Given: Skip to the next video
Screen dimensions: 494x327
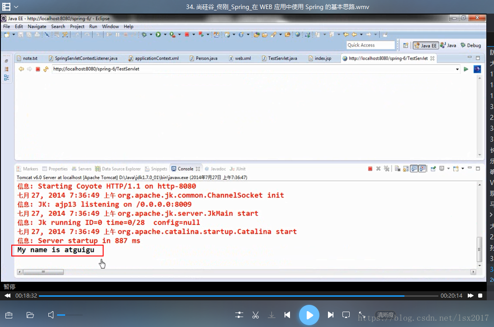Looking at the screenshot, I should 331,315.
